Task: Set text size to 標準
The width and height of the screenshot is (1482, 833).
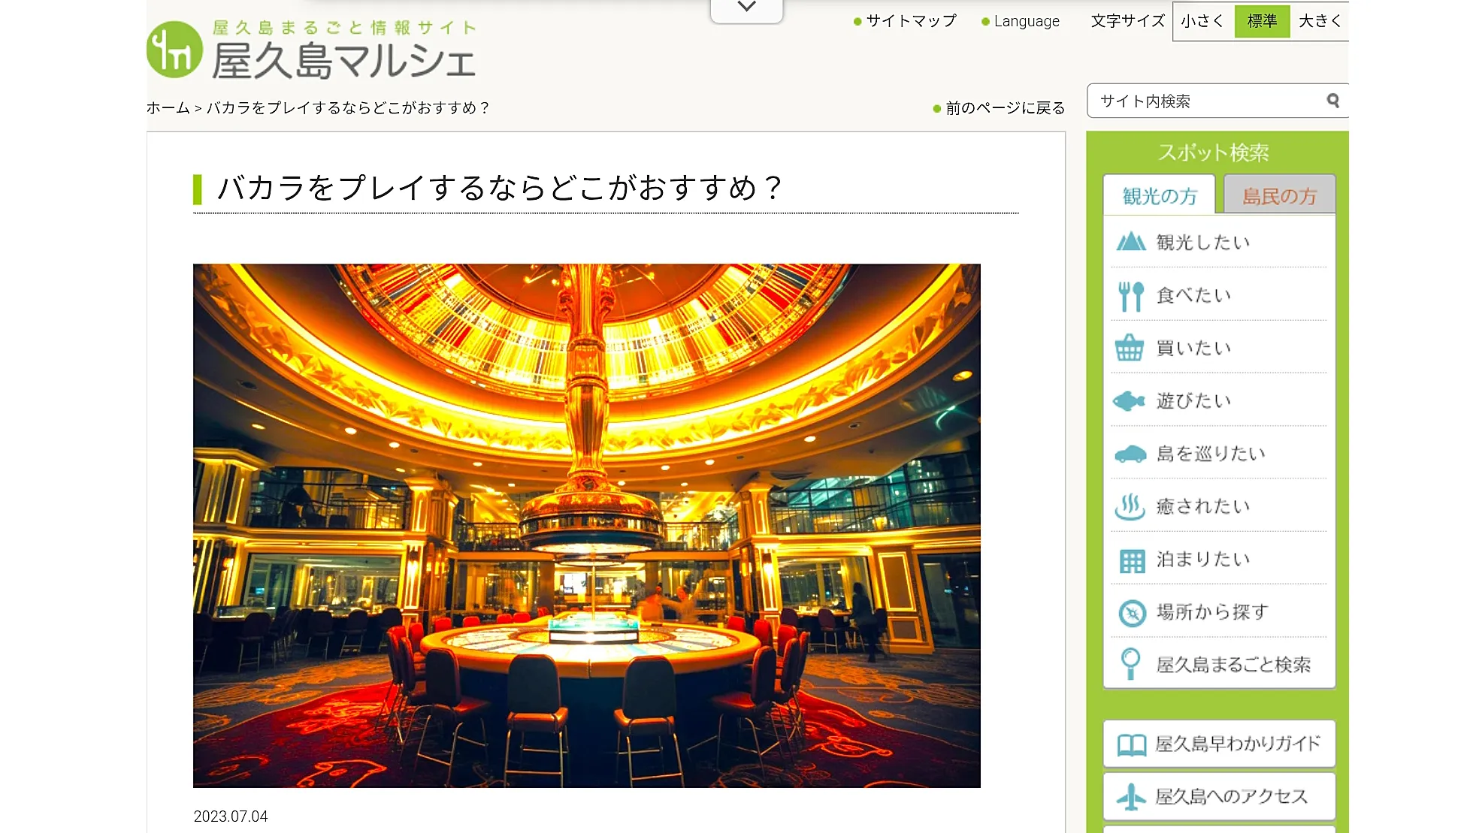Action: pos(1262,21)
